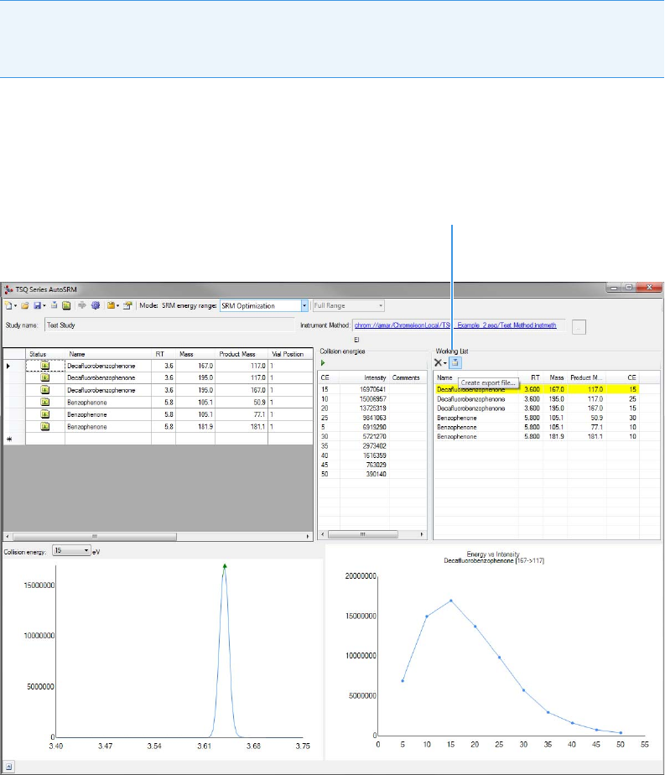Click the X delete icon in Working List

(438, 362)
